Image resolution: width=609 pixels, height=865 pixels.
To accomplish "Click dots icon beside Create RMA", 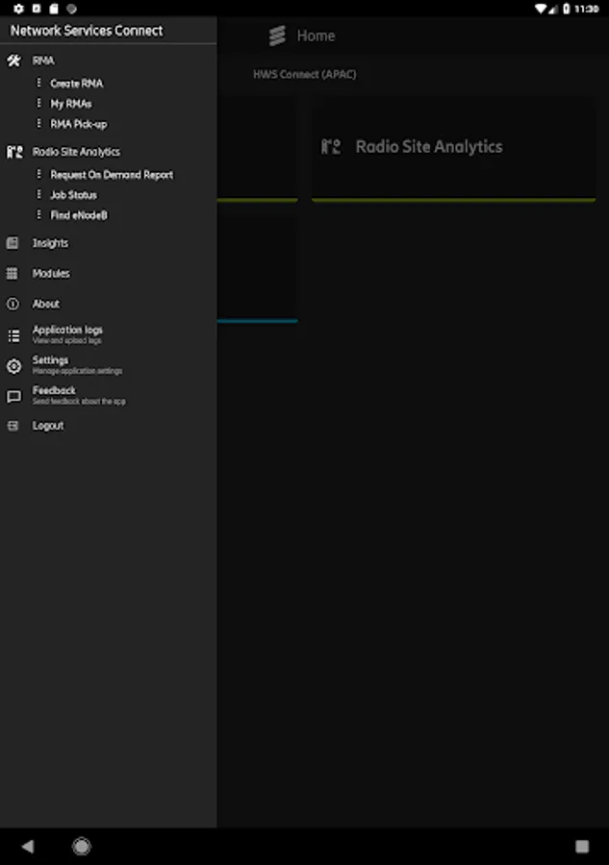I will (38, 83).
